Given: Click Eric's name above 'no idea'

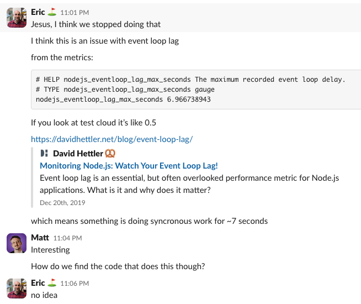Looking at the screenshot, I should [38, 283].
